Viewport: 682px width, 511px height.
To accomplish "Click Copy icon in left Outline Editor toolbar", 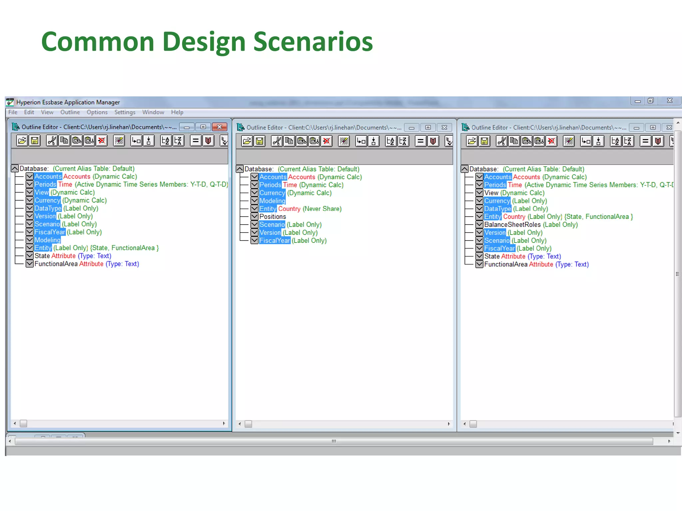I will (64, 141).
